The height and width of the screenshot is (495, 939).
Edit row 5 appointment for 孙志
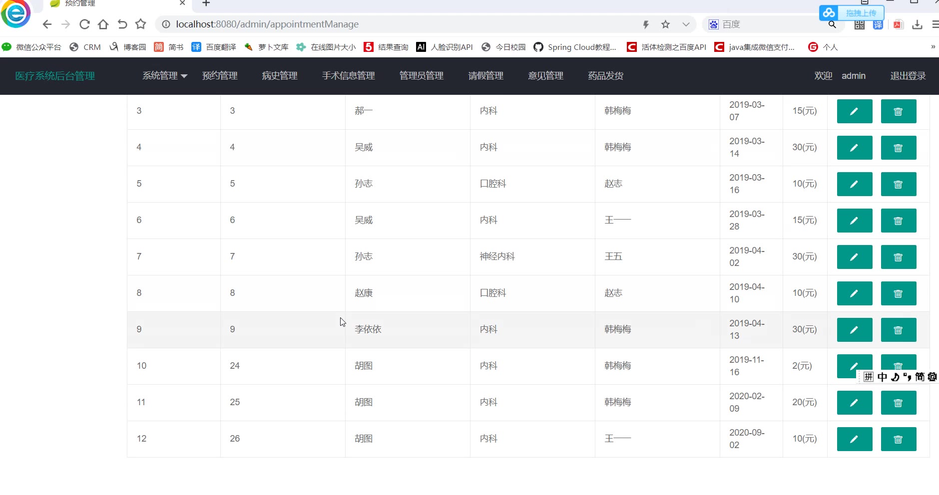point(855,184)
